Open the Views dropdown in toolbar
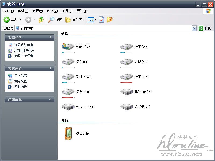The height and width of the screenshot is (161, 215). tap(92, 20)
